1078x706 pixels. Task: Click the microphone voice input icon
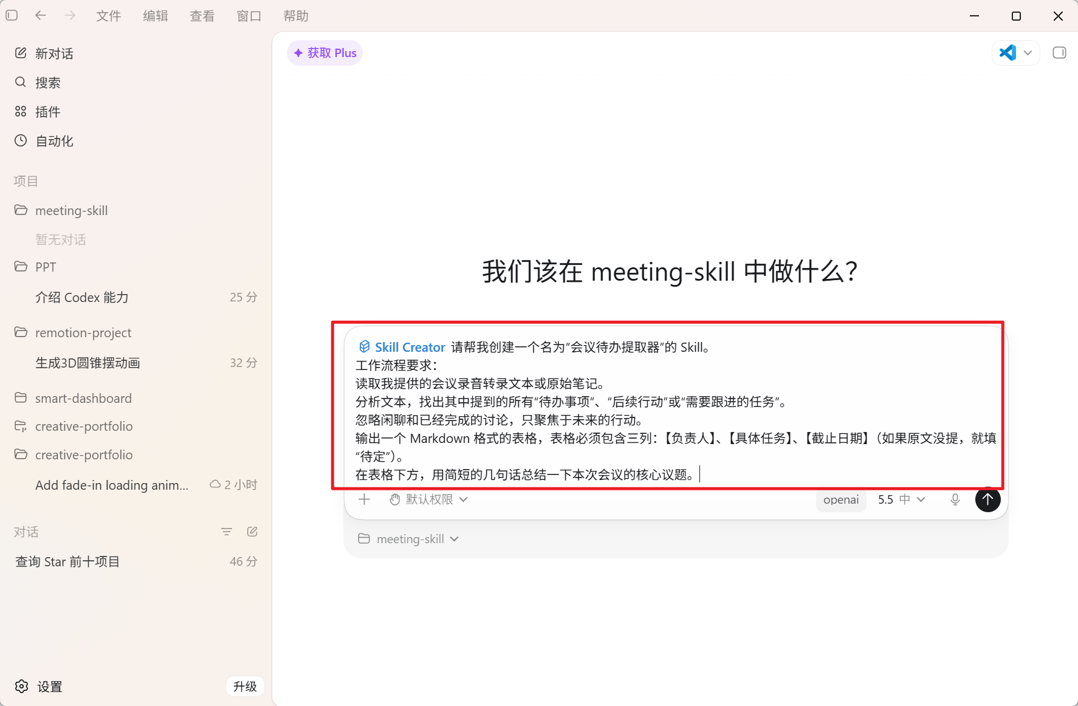click(x=955, y=499)
